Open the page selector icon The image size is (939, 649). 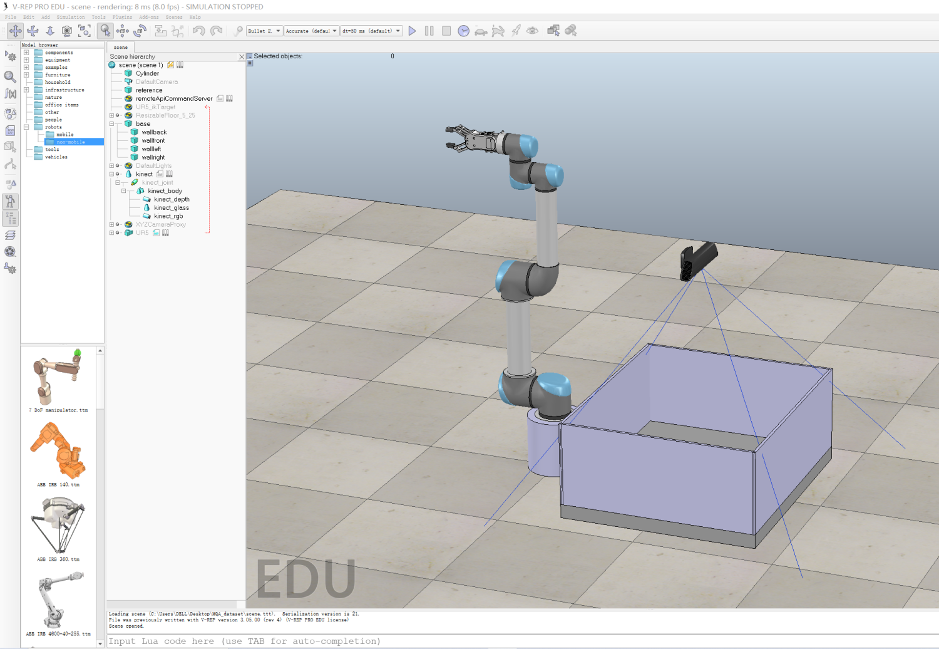pos(553,31)
